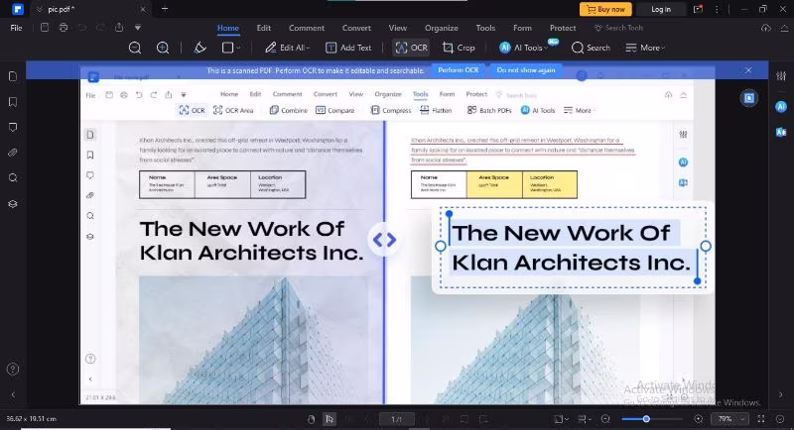The width and height of the screenshot is (794, 430).
Task: Open the page display mode dropdown in the status bar
Action: [x=561, y=419]
